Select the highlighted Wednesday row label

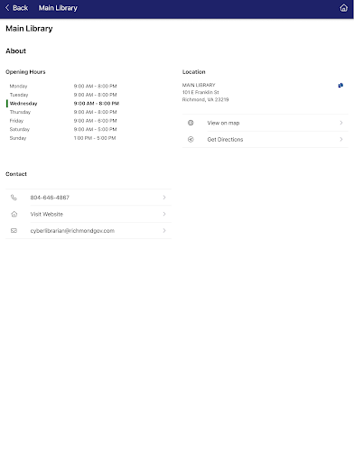(x=23, y=104)
